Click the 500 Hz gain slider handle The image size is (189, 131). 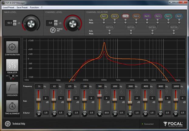tap(100, 95)
